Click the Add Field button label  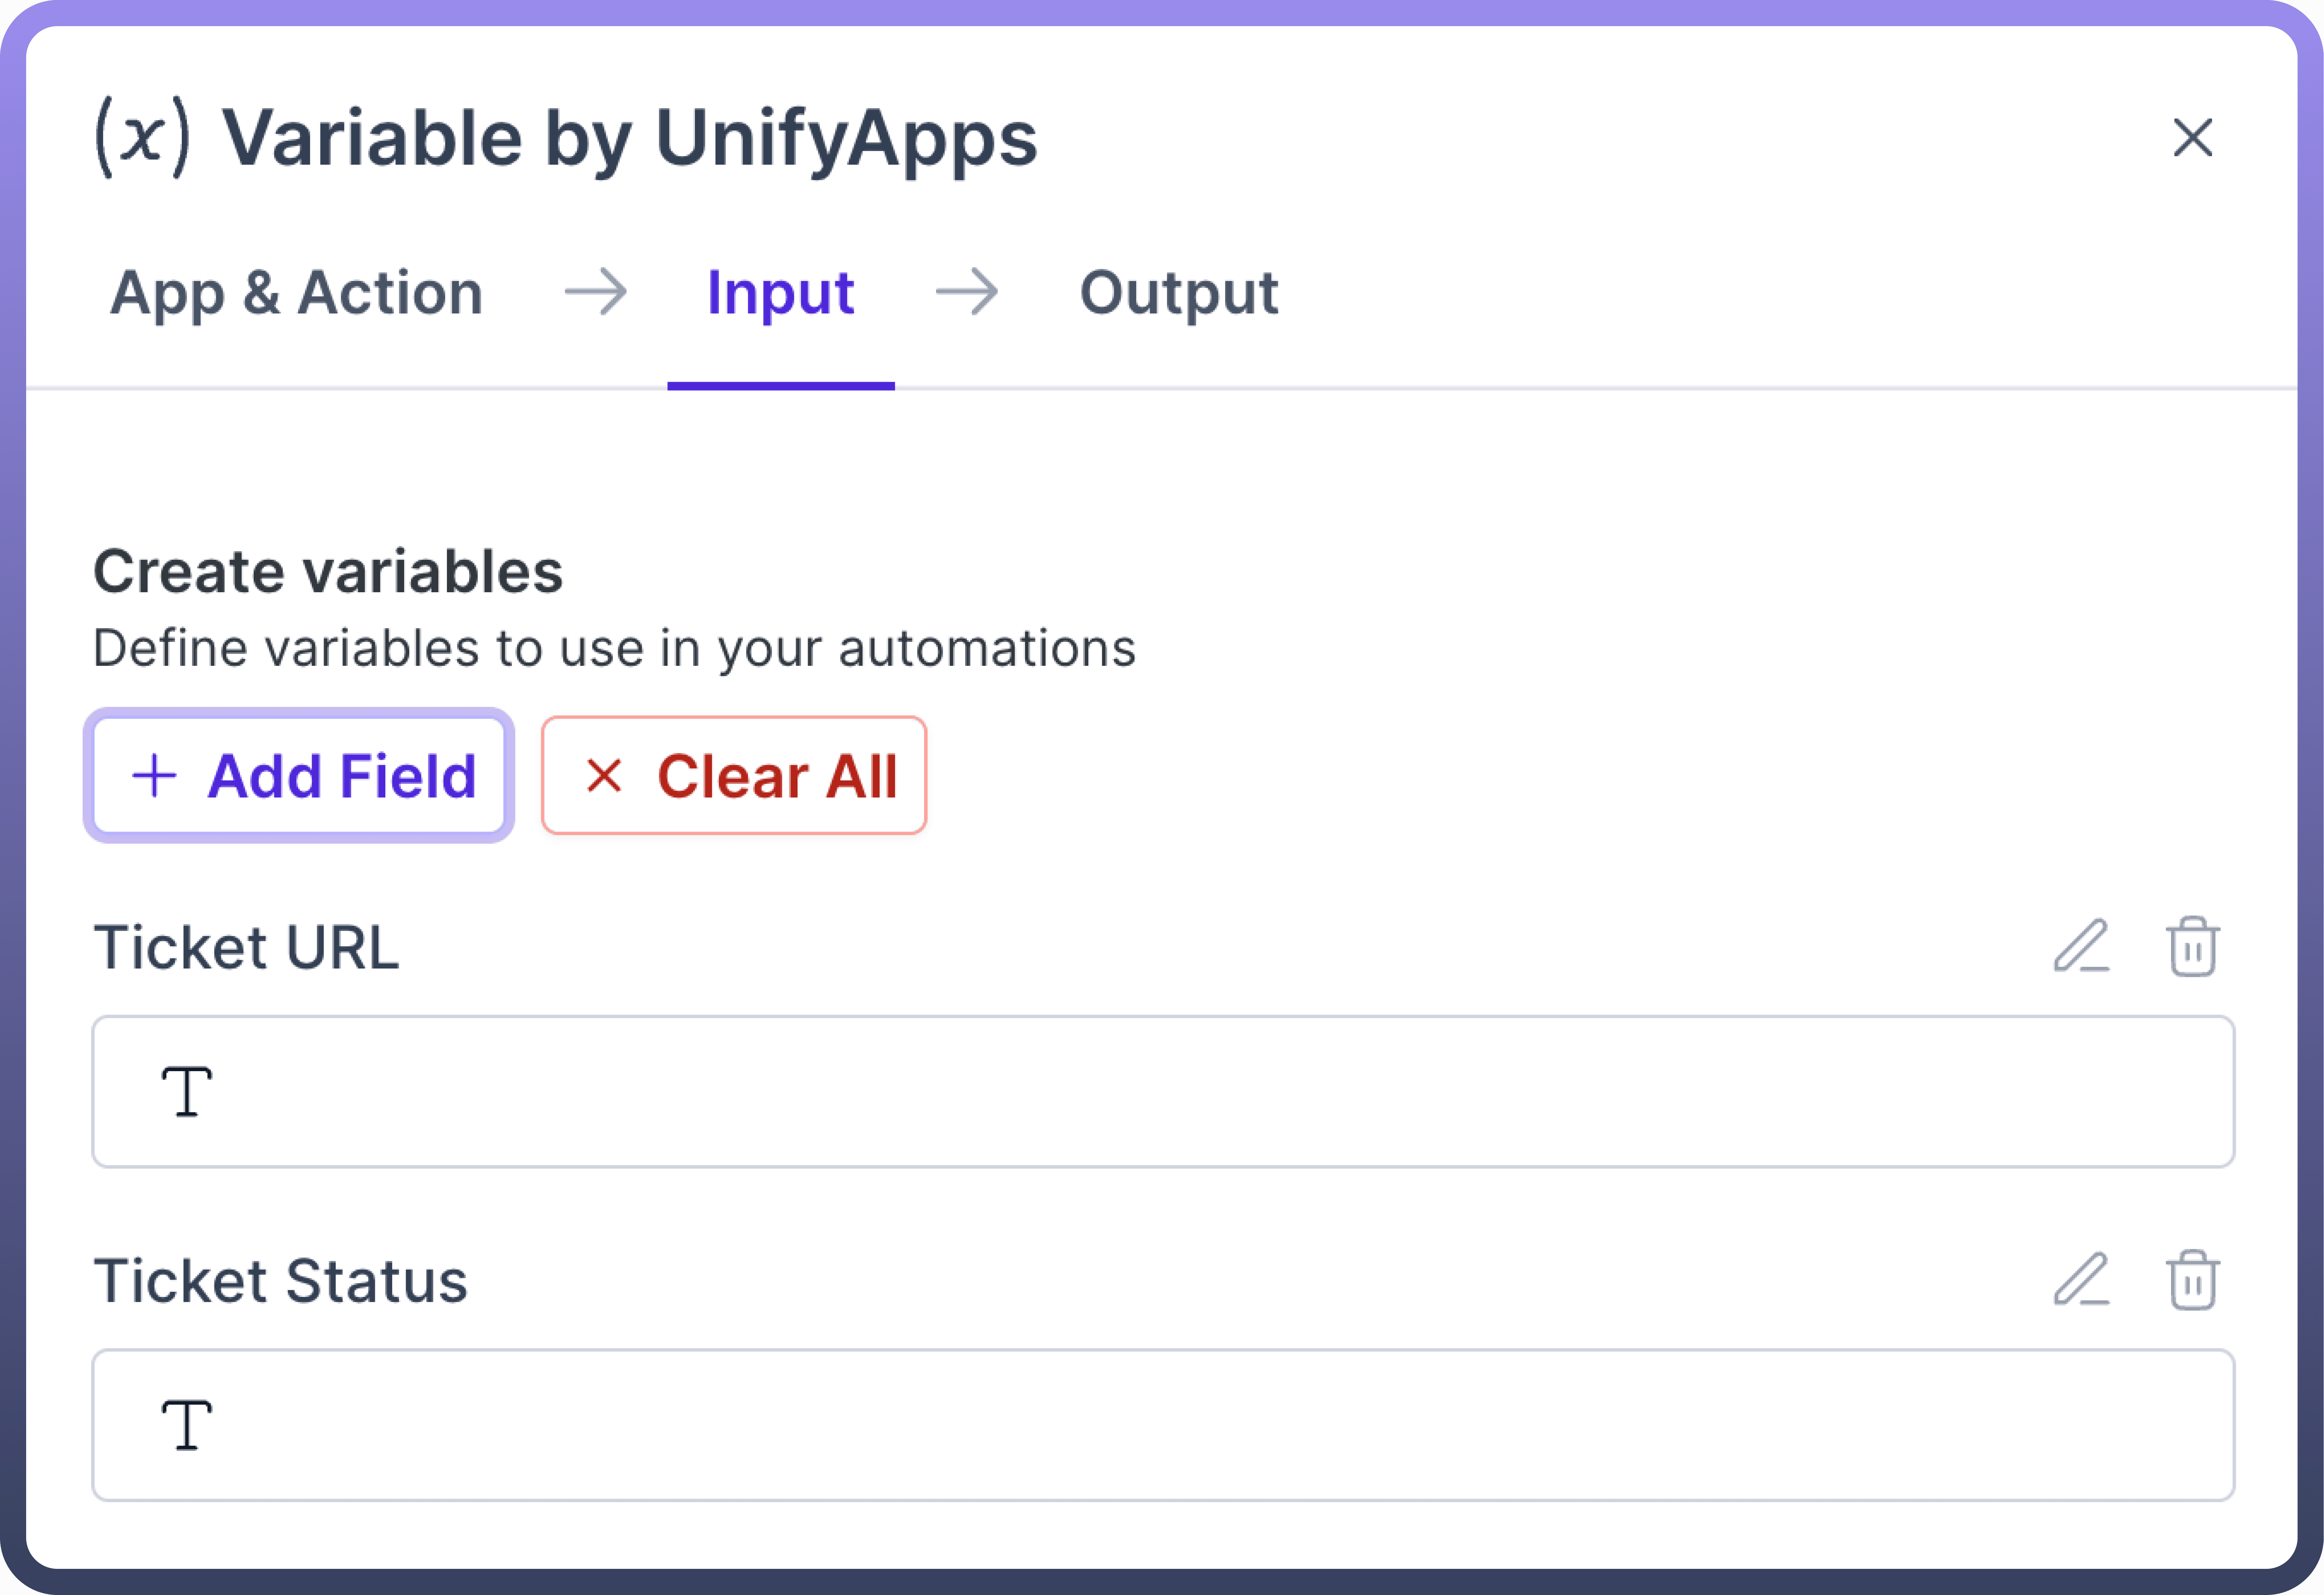pos(341,776)
